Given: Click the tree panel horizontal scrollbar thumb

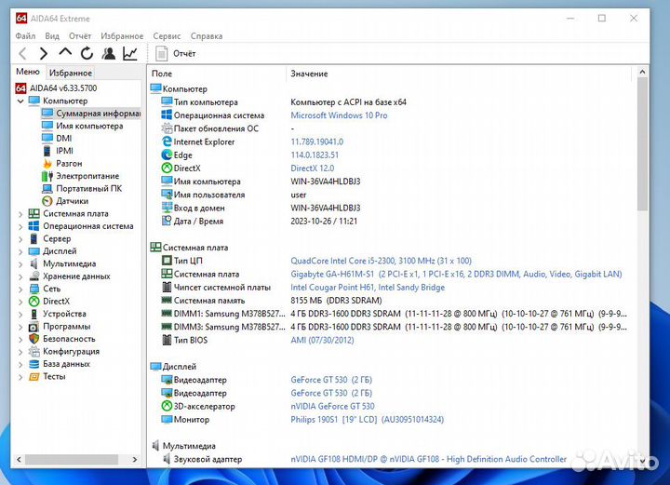Looking at the screenshot, I should point(72,459).
